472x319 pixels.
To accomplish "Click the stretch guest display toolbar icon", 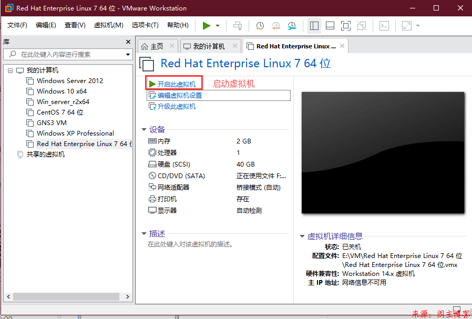I will pos(407,26).
